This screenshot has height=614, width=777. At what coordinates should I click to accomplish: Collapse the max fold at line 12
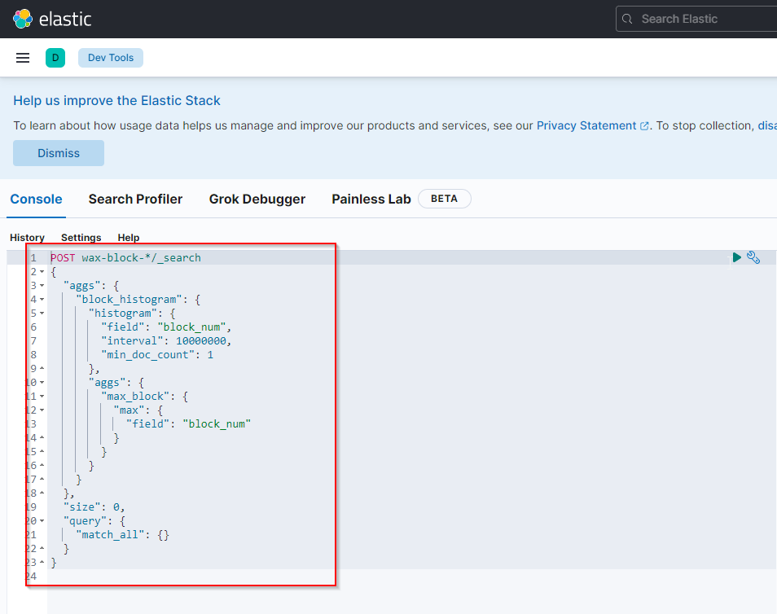coord(42,410)
